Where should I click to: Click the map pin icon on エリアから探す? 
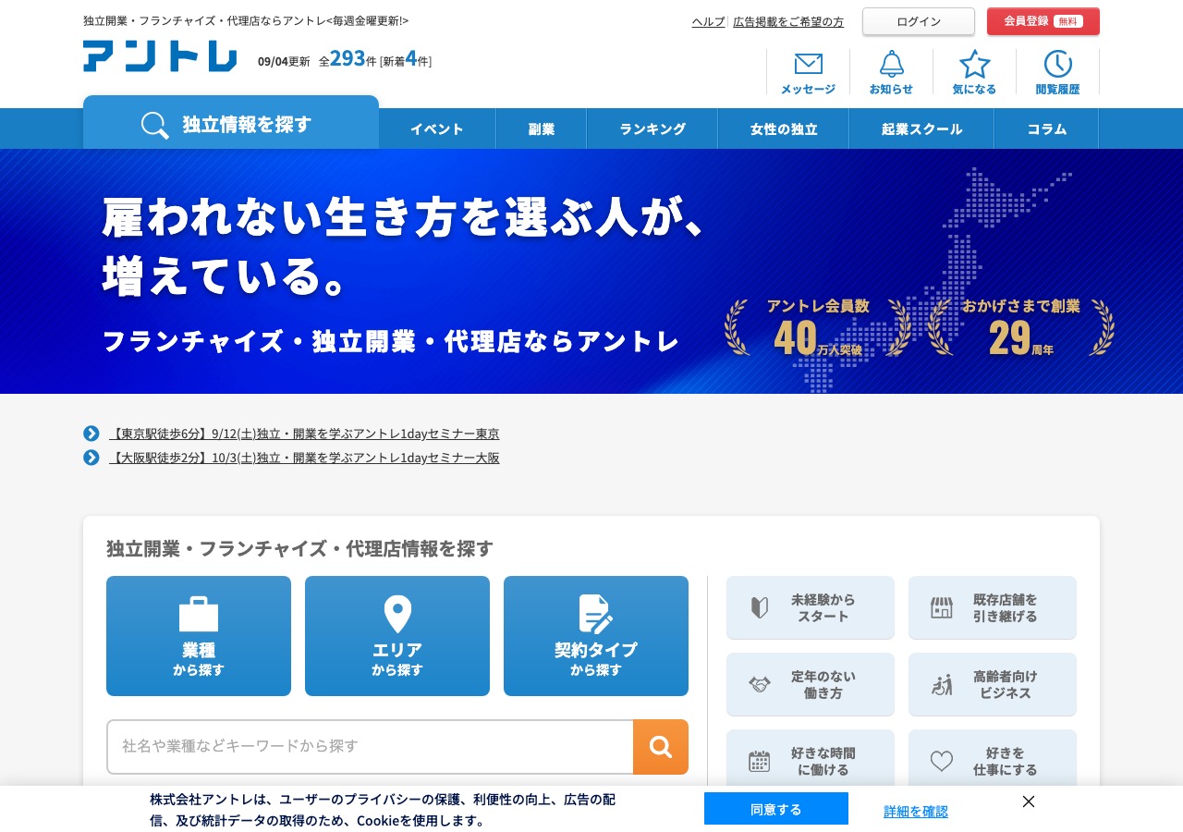[x=397, y=614]
